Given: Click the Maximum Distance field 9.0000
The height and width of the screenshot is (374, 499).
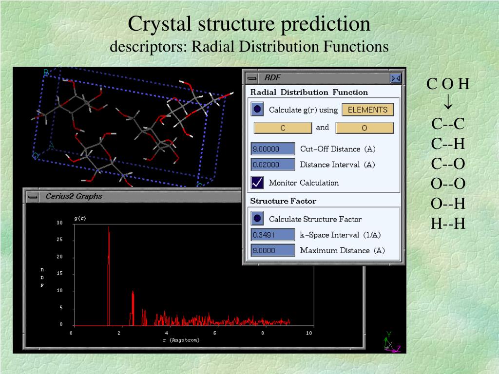Looking at the screenshot, I should click(x=273, y=250).
